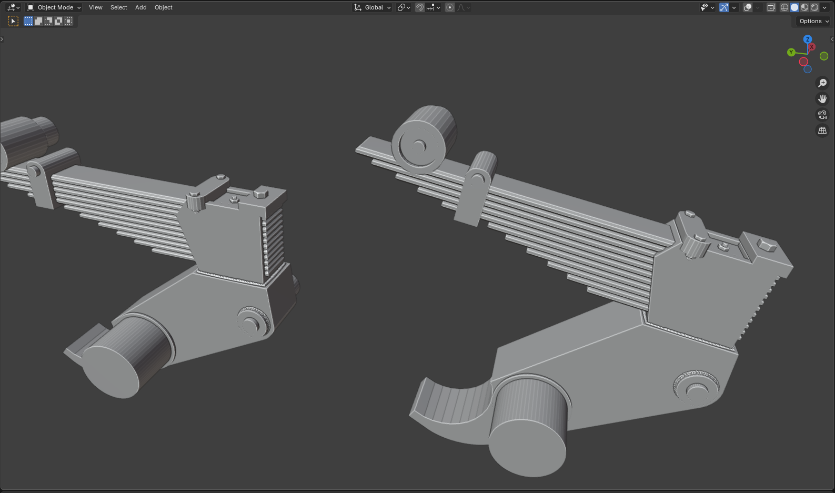The height and width of the screenshot is (493, 835).
Task: Toggle show gizmo button
Action: tap(724, 7)
